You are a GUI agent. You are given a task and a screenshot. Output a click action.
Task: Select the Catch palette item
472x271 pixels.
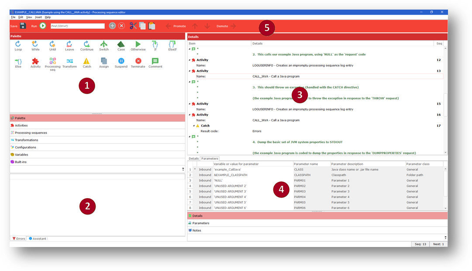tap(87, 63)
